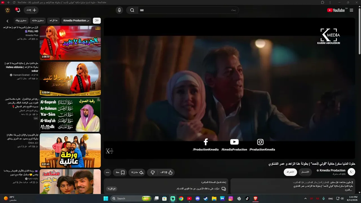The image size is (361, 203).
Task: Select the الكل filter chip
Action: (97, 21)
